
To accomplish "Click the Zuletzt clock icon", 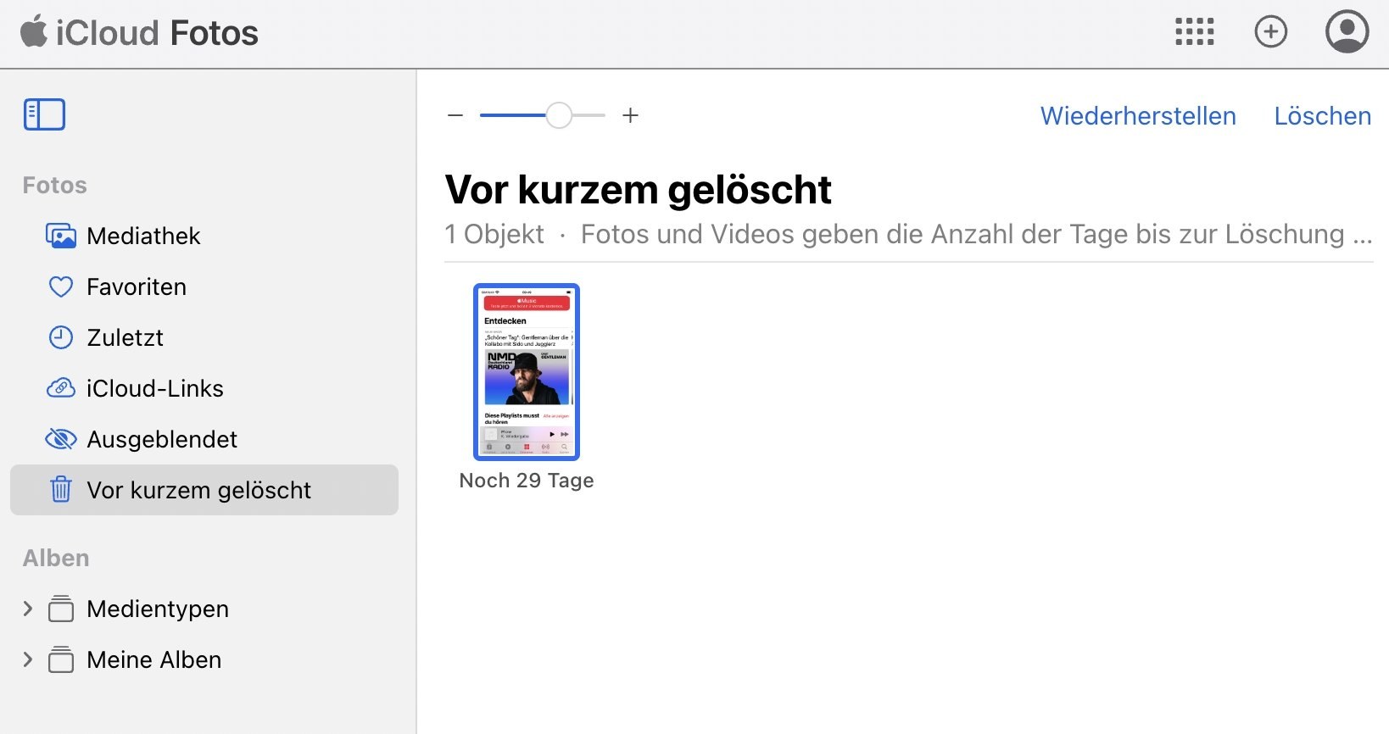I will (60, 337).
